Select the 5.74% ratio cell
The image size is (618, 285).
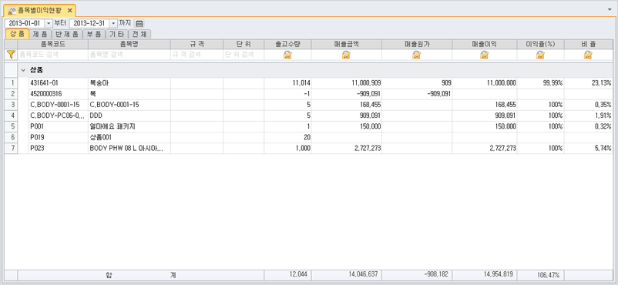click(x=589, y=148)
